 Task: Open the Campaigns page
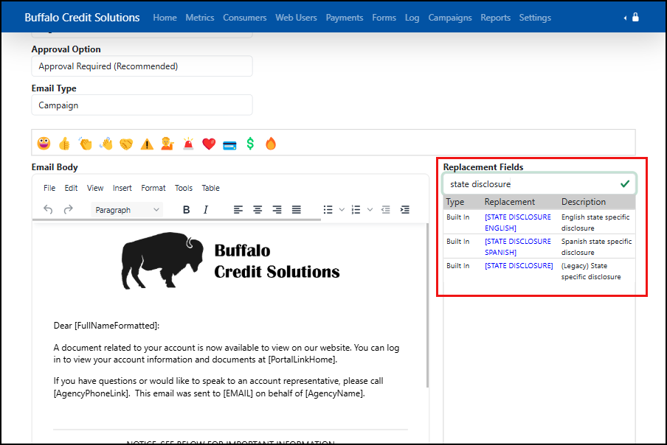(449, 18)
